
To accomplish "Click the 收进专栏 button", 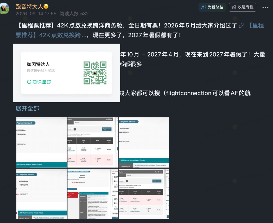I will coord(242,7).
